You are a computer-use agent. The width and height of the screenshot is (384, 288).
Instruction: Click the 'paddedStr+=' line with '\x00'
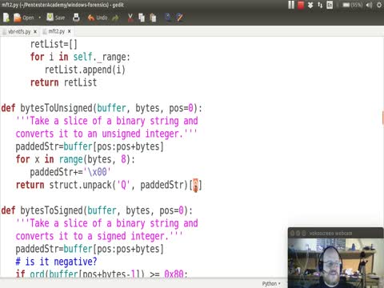70,172
